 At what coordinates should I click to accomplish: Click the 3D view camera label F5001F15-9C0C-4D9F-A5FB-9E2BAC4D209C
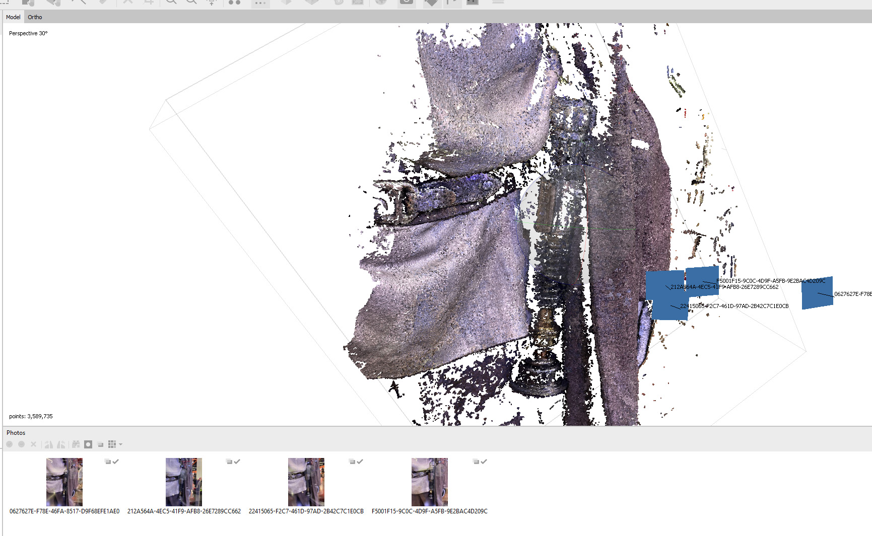pos(771,281)
